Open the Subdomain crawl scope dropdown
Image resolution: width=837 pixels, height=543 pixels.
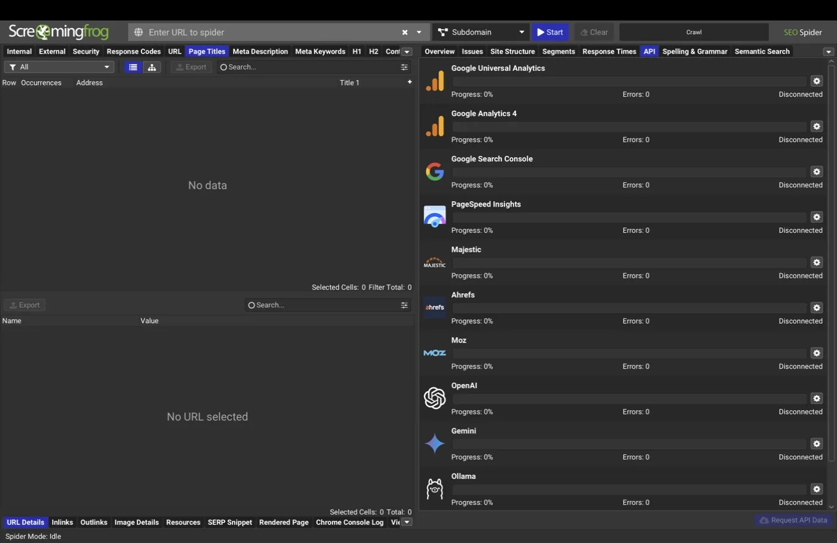click(x=481, y=32)
